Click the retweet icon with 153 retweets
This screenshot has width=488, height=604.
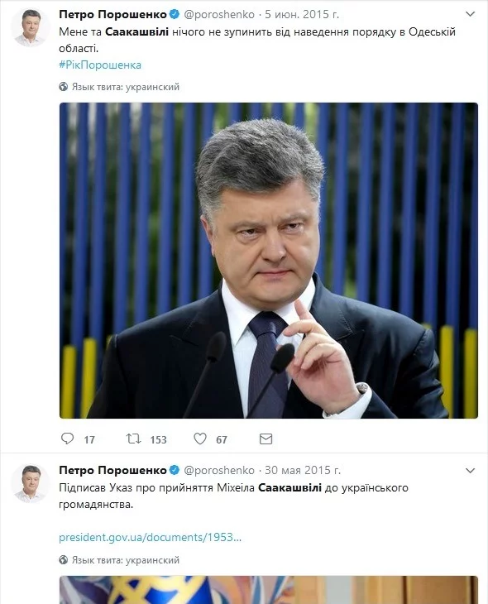[x=134, y=439]
